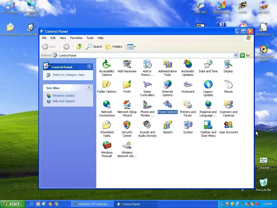Open Folder Options

[x=107, y=86]
